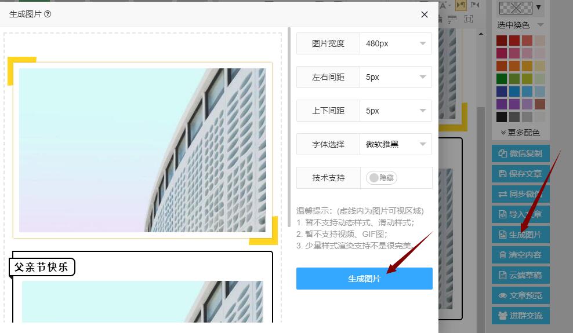Pick the brown swatch in purple row
This screenshot has height=333, width=573.
540,104
